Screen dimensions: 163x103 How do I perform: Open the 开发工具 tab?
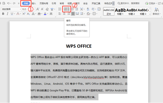tap(96, 3)
